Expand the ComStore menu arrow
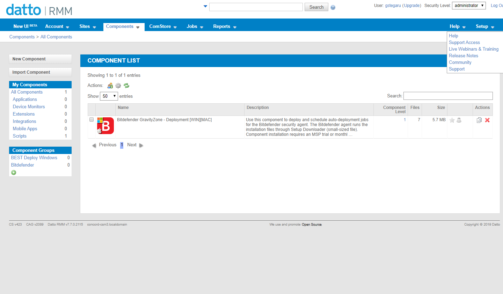The height and width of the screenshot is (294, 503). click(175, 27)
